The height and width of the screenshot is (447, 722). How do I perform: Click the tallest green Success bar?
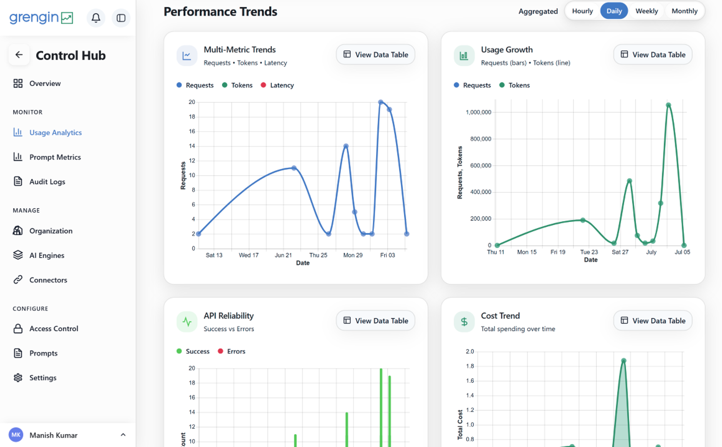tap(381, 407)
